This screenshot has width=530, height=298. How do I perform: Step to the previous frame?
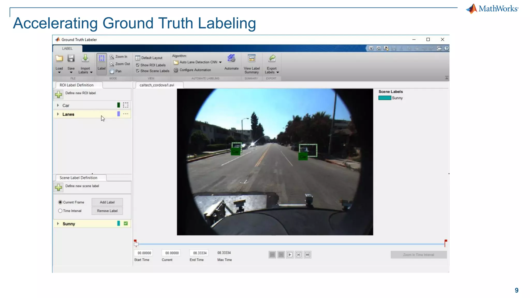point(281,255)
